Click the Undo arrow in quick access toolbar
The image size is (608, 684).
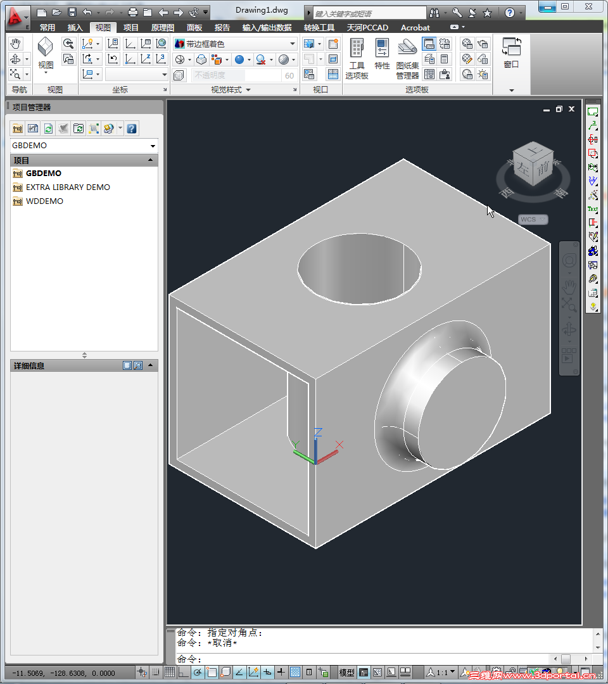tap(87, 13)
